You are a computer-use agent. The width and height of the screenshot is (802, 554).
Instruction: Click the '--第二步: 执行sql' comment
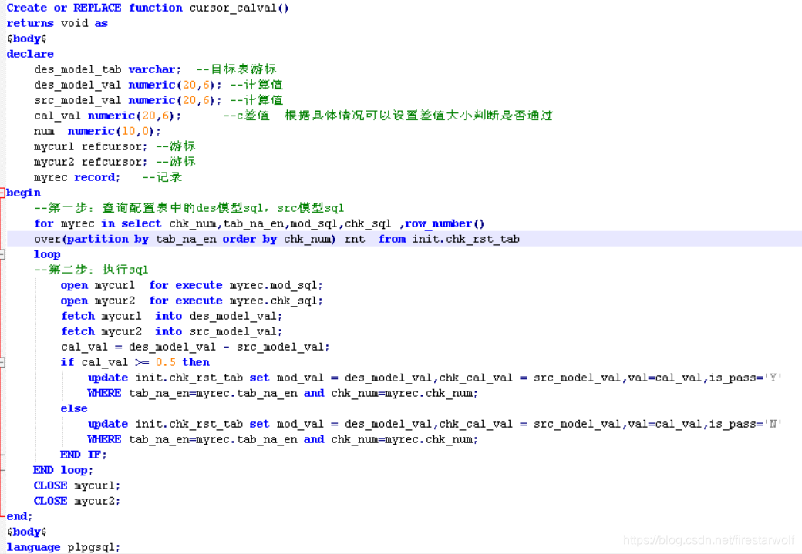pyautogui.click(x=91, y=270)
